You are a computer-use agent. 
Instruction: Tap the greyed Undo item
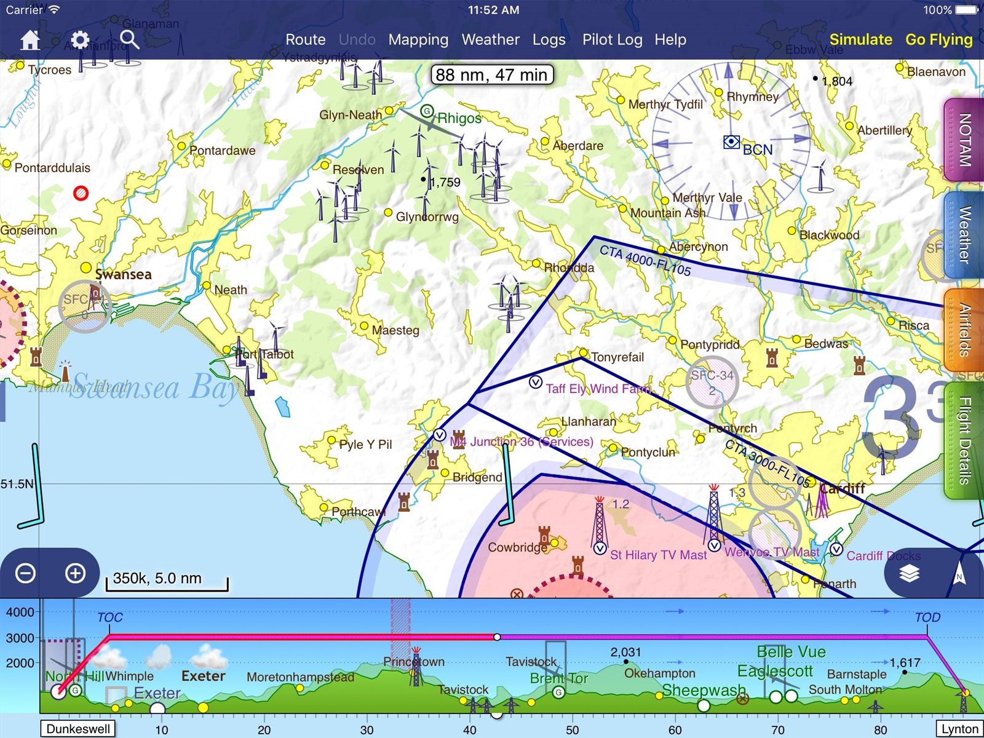pos(357,40)
